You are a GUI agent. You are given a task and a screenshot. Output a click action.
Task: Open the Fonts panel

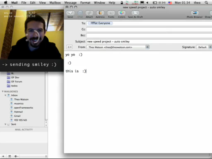tap(111, 13)
